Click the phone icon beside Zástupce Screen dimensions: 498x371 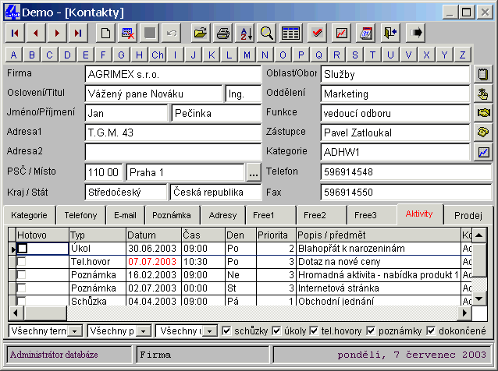[483, 132]
